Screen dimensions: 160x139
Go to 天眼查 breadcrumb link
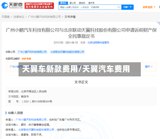point(5,17)
